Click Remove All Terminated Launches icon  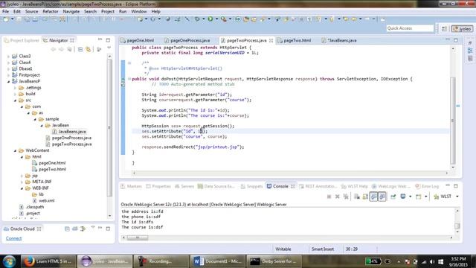[x=346, y=197]
